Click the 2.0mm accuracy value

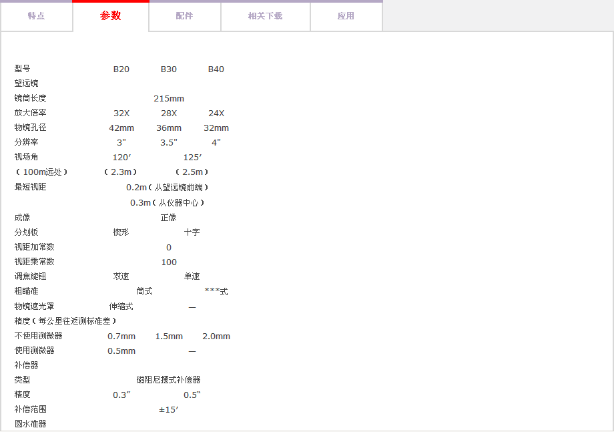(x=216, y=337)
